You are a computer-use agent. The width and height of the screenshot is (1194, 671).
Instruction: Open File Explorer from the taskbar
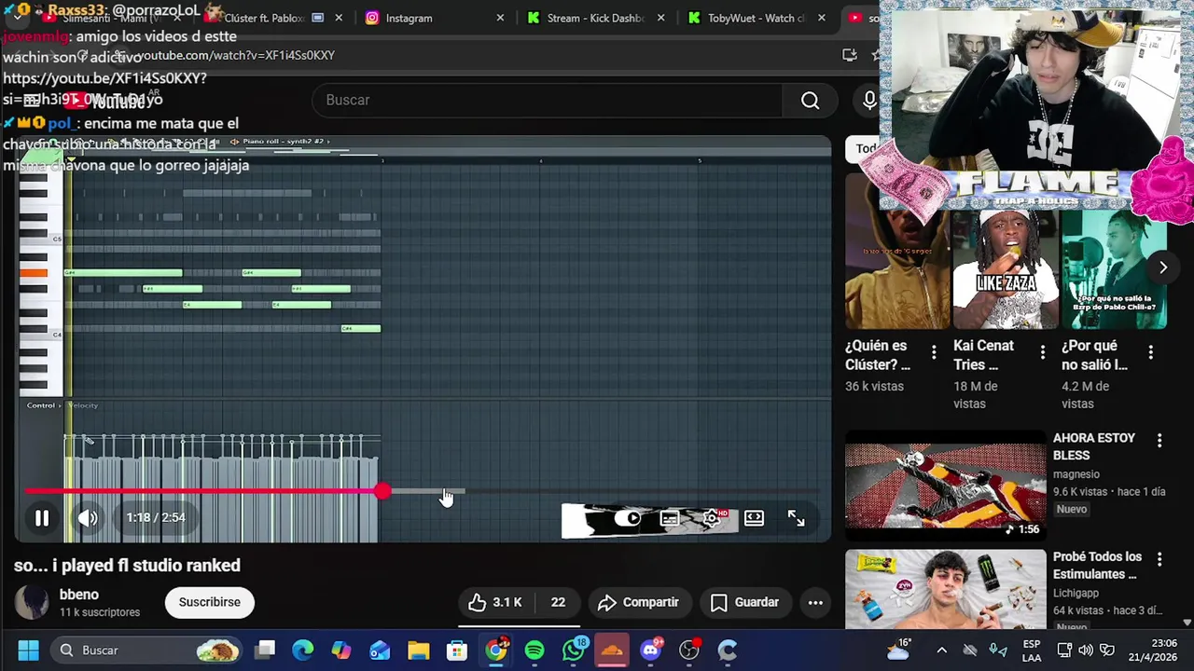pos(418,650)
